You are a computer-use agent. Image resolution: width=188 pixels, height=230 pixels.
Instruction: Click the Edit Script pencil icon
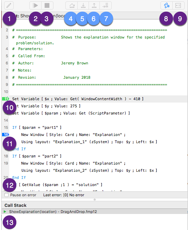9,5
